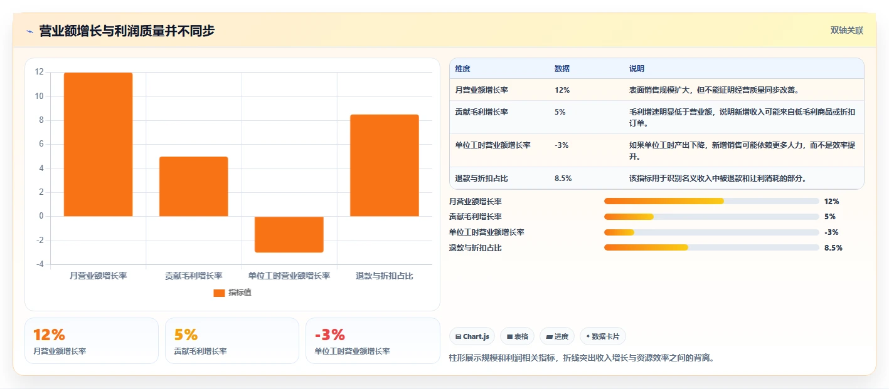Viewport: 889px width, 389px height.
Task: Click the 8.5% value in the table
Action: pos(563,179)
